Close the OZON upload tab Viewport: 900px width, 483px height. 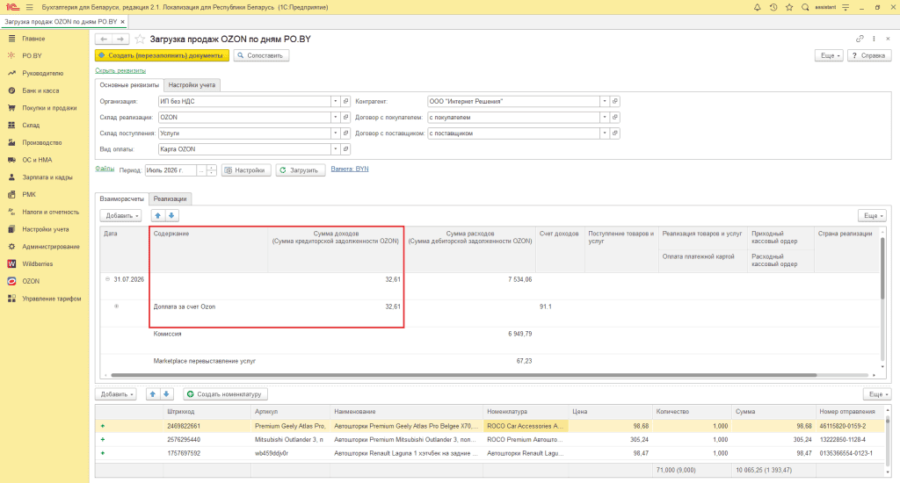tap(122, 22)
